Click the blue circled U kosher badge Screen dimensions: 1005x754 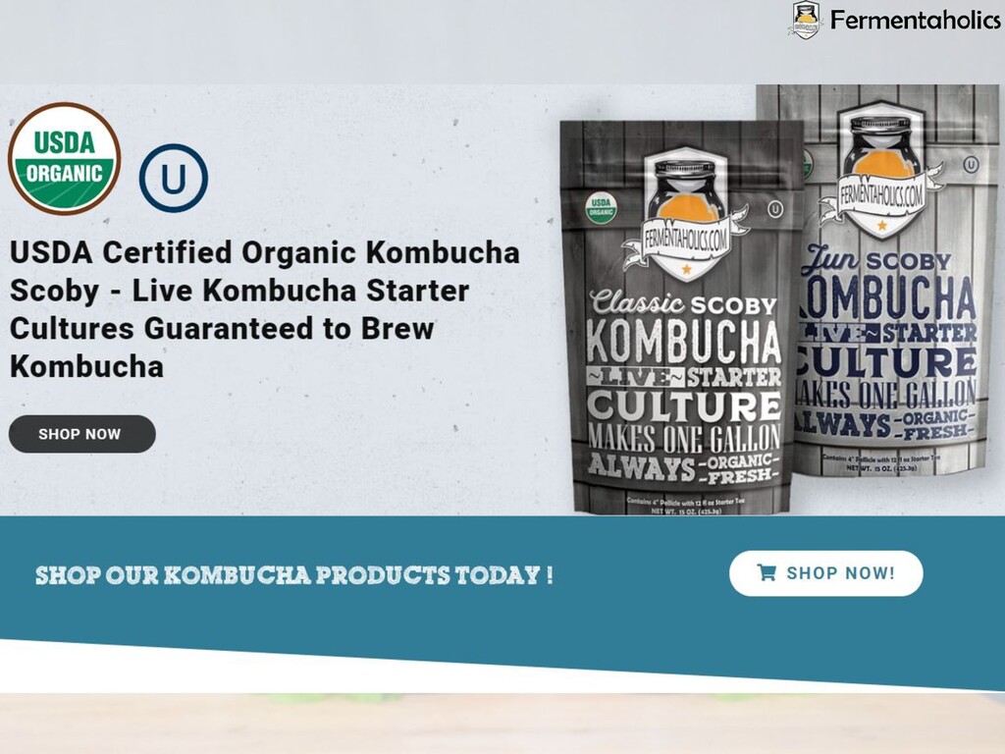tap(174, 179)
